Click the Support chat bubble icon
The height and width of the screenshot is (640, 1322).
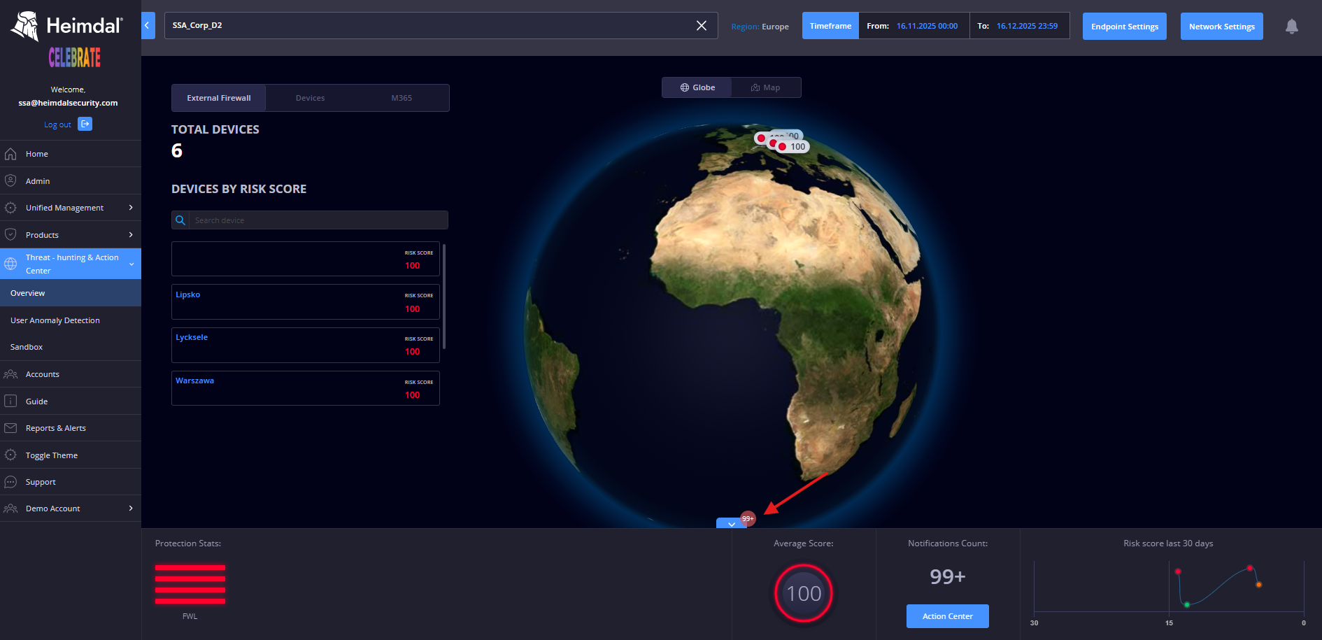(x=10, y=482)
